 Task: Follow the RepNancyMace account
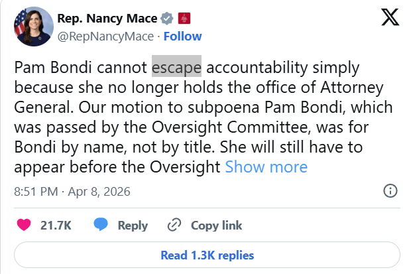click(183, 36)
